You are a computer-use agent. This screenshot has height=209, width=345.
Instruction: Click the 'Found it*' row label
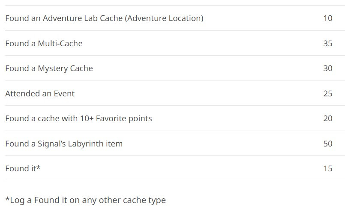[23, 169]
